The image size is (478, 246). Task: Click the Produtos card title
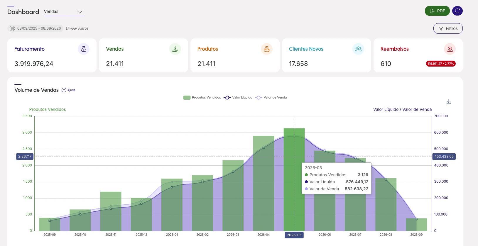point(208,49)
